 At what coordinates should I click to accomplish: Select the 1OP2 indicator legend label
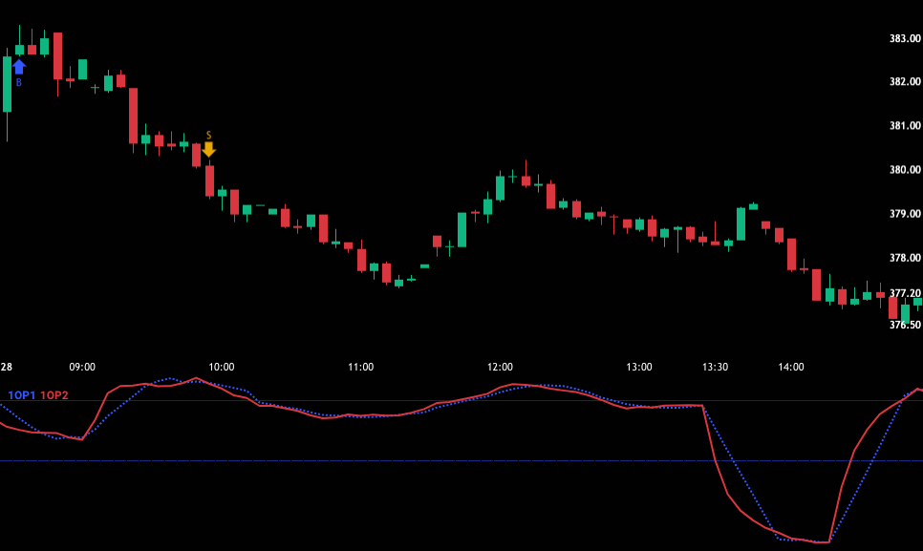coord(54,395)
